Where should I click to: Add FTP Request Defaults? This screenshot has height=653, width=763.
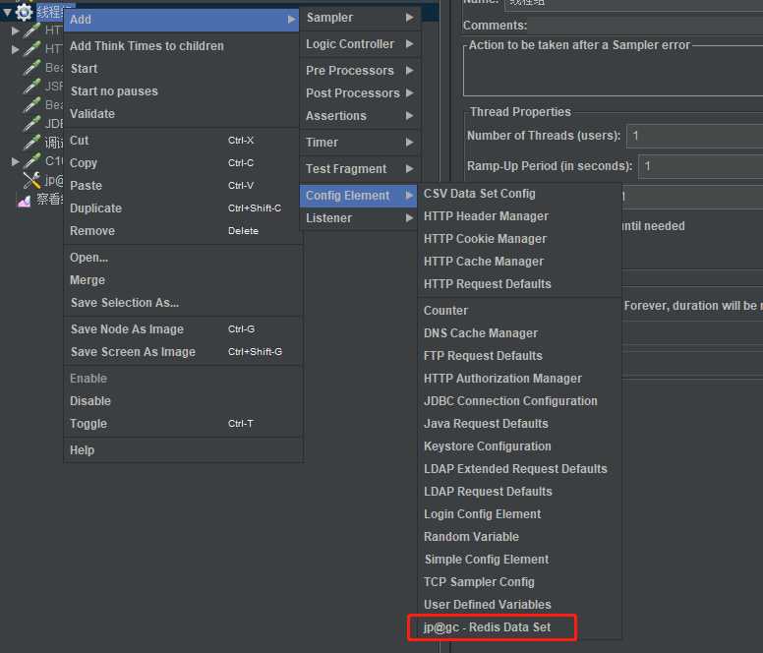click(520, 356)
